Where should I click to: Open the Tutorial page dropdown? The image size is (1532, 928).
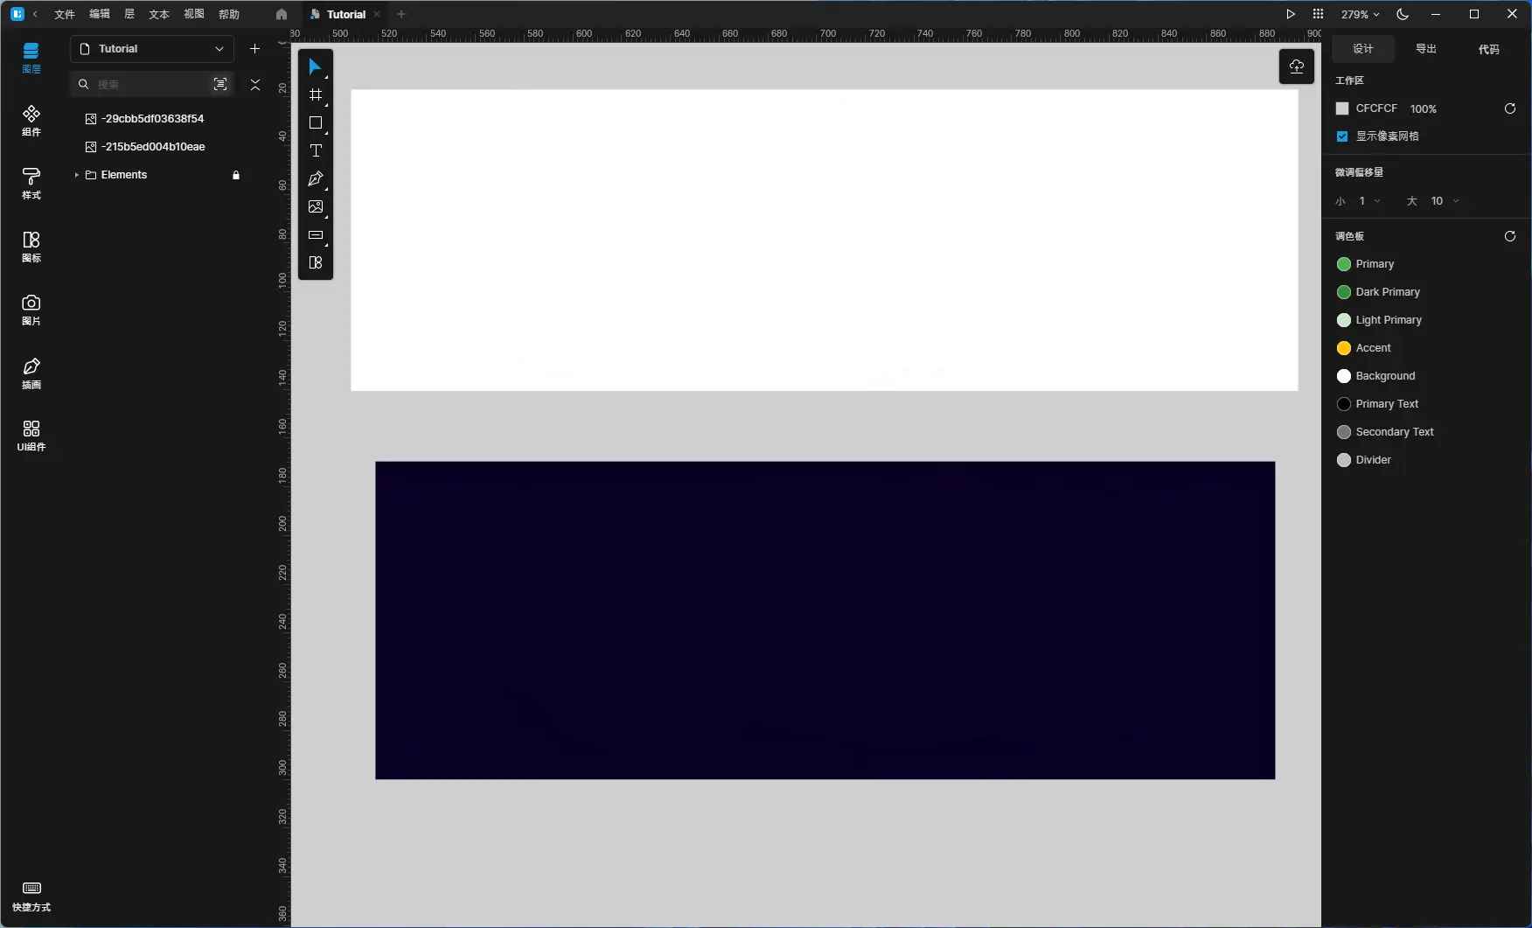[152, 49]
